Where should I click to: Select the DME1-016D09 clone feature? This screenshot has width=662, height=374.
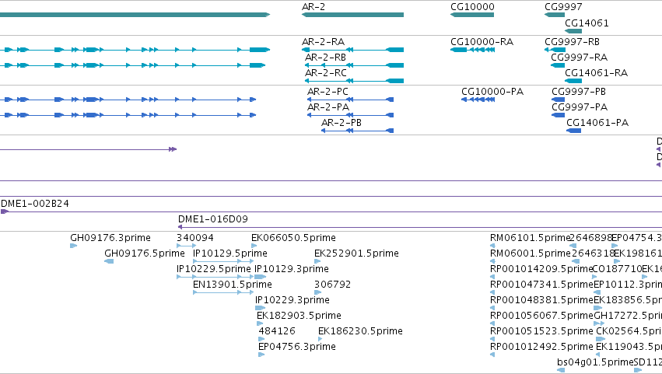419,227
